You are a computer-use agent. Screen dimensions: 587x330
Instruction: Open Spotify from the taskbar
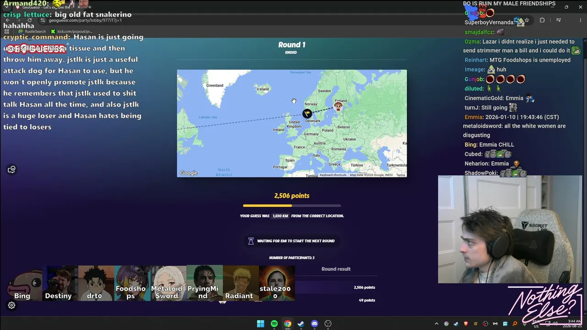coord(274,324)
